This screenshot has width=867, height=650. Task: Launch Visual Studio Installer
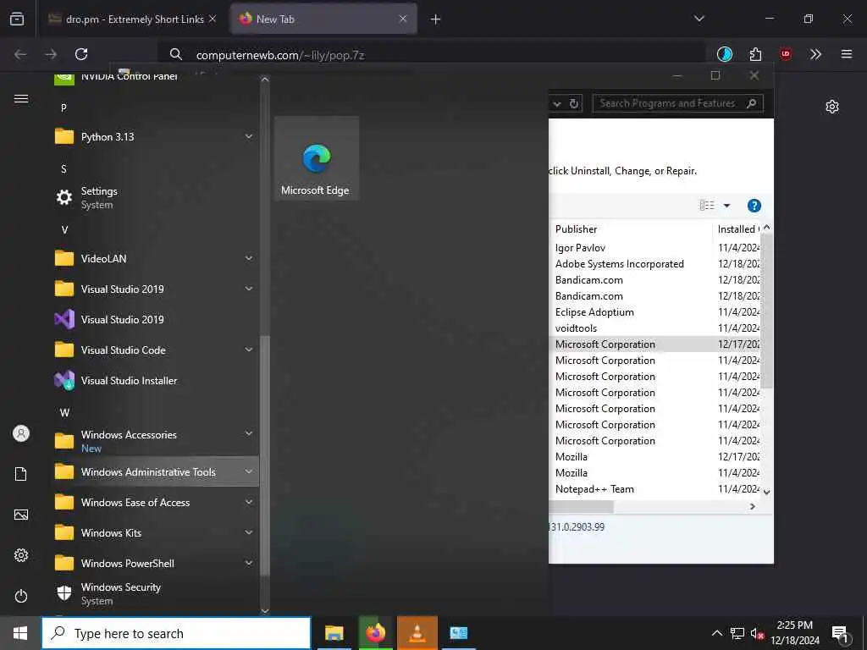coord(156,381)
